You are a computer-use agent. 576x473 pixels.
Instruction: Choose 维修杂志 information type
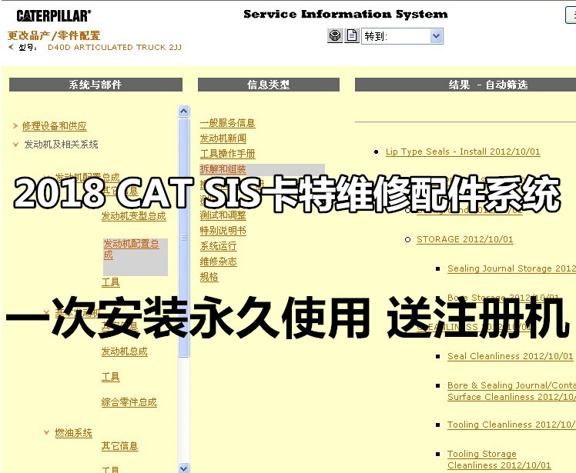218,261
